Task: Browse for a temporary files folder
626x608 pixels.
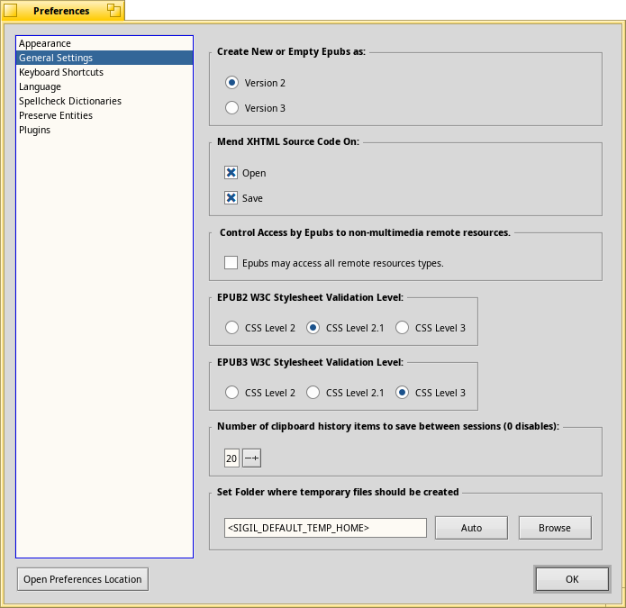Action: coord(555,528)
